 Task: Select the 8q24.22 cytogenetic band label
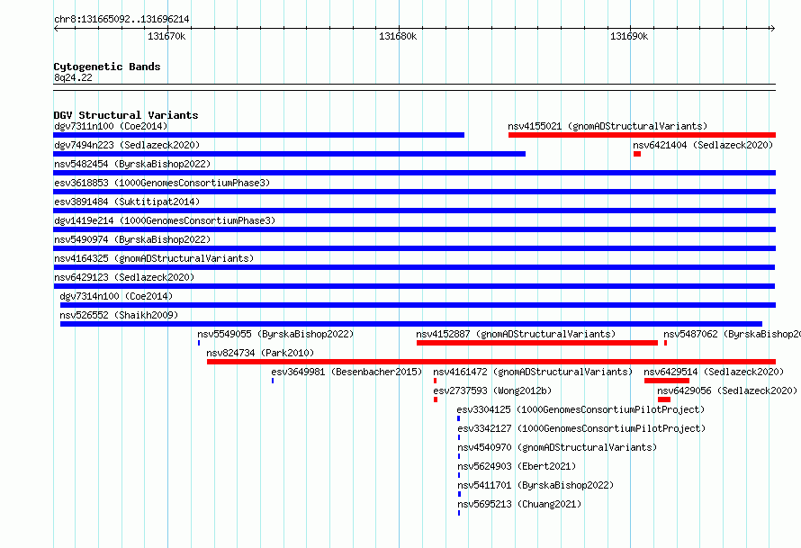click(x=73, y=77)
